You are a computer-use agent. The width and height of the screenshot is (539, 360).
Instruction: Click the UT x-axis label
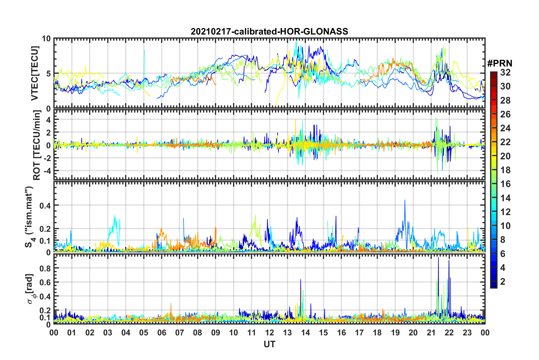(x=269, y=344)
